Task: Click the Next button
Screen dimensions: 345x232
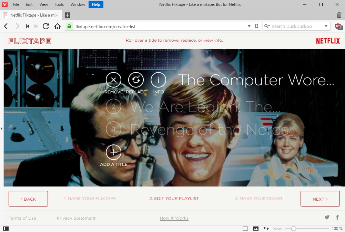Action: pyautogui.click(x=320, y=199)
